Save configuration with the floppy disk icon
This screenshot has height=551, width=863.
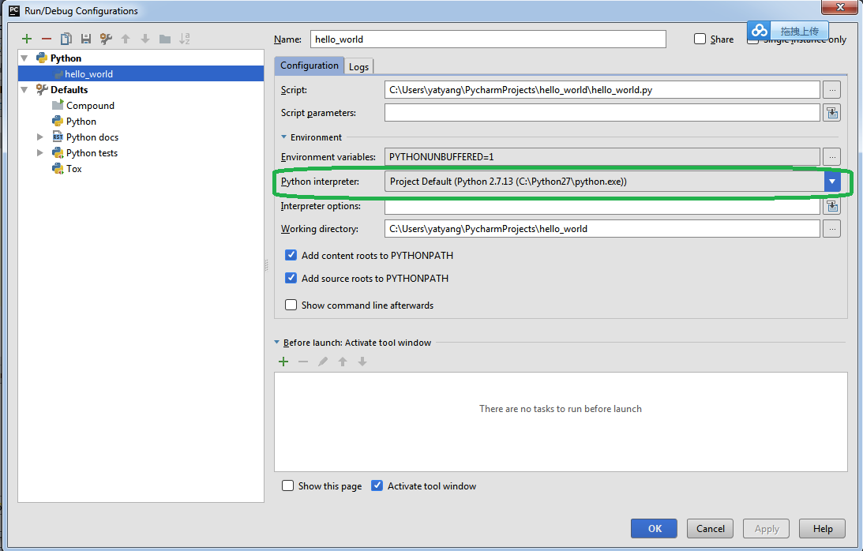[x=86, y=39]
